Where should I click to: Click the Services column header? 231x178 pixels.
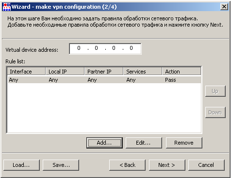coord(143,72)
